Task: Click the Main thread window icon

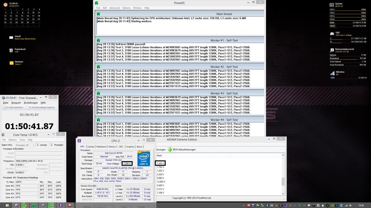Action: coord(98,14)
